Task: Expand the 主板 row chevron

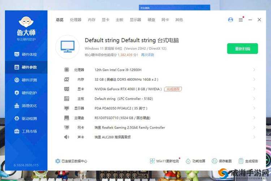Action: tap(254, 98)
